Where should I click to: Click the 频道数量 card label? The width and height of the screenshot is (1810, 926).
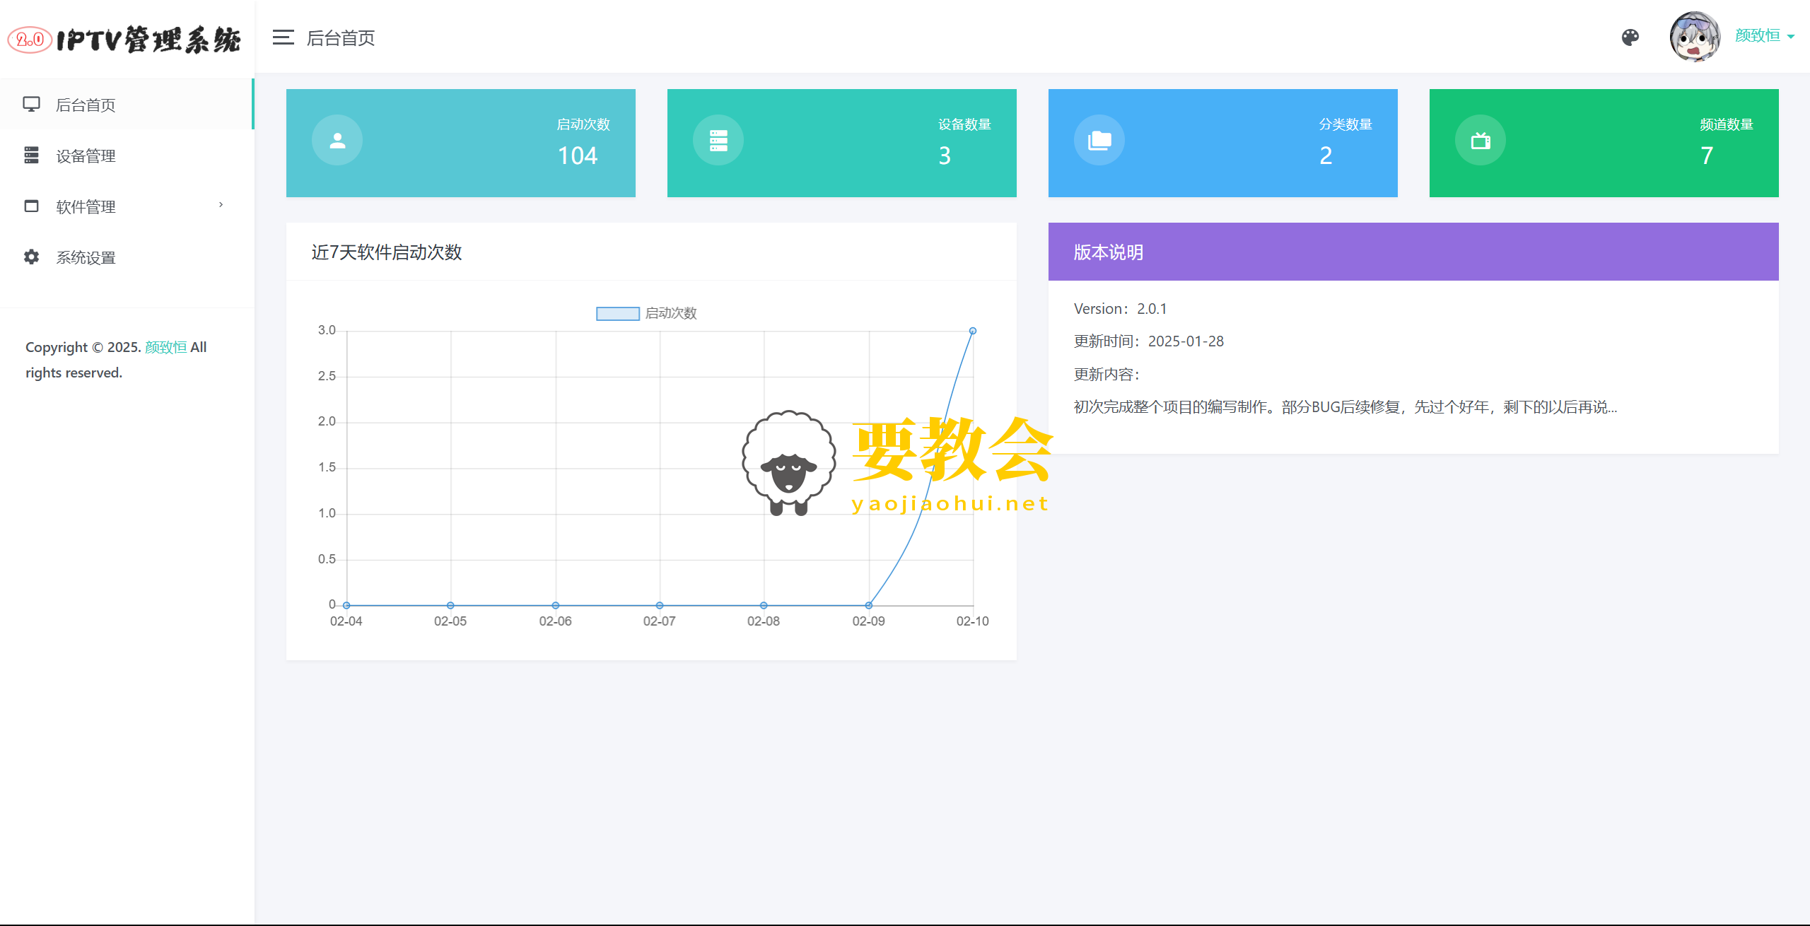pyautogui.click(x=1727, y=124)
